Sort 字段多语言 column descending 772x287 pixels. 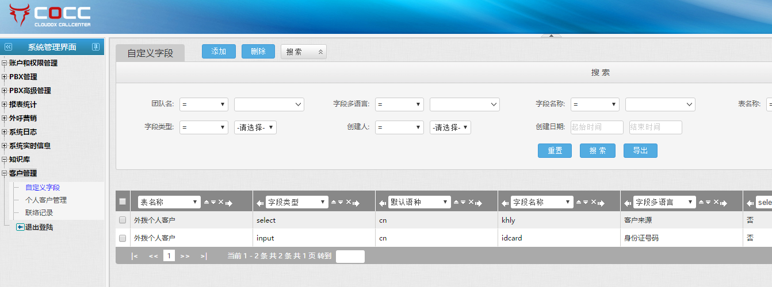coord(708,202)
